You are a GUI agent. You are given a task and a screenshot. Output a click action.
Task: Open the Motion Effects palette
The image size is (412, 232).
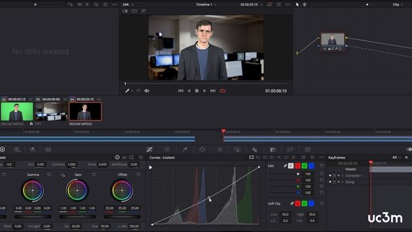tap(48, 150)
